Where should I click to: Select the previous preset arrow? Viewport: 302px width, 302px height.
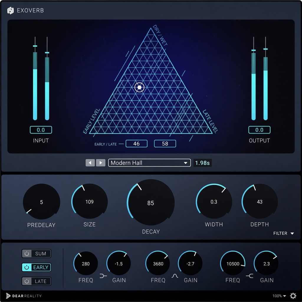(x=90, y=163)
